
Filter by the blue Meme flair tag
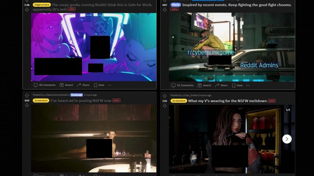[x=175, y=5]
